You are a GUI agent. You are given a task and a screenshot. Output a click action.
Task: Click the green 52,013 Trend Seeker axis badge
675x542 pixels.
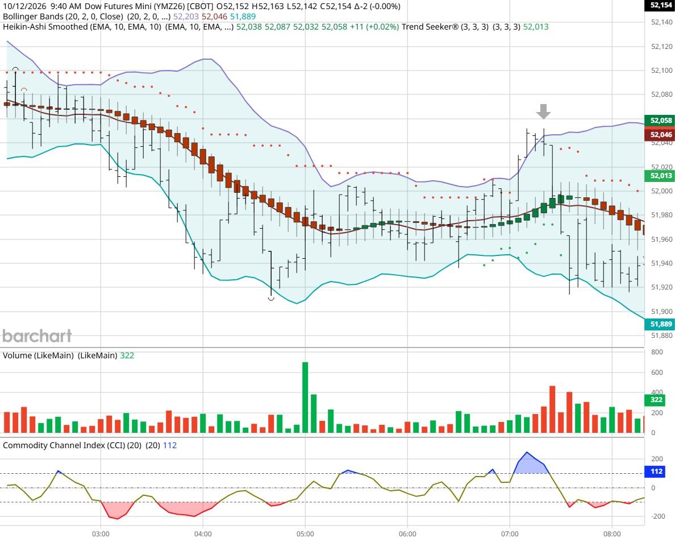click(660, 175)
